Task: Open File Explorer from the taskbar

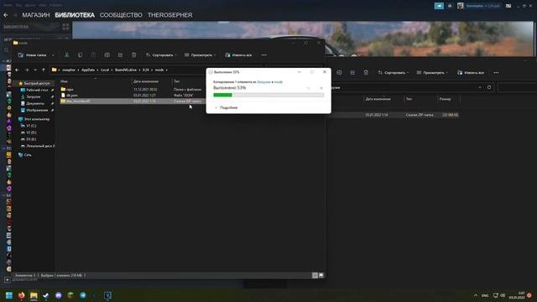Action: point(34,295)
